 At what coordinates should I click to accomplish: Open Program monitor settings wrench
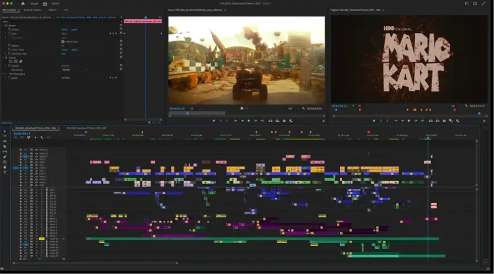point(466,106)
